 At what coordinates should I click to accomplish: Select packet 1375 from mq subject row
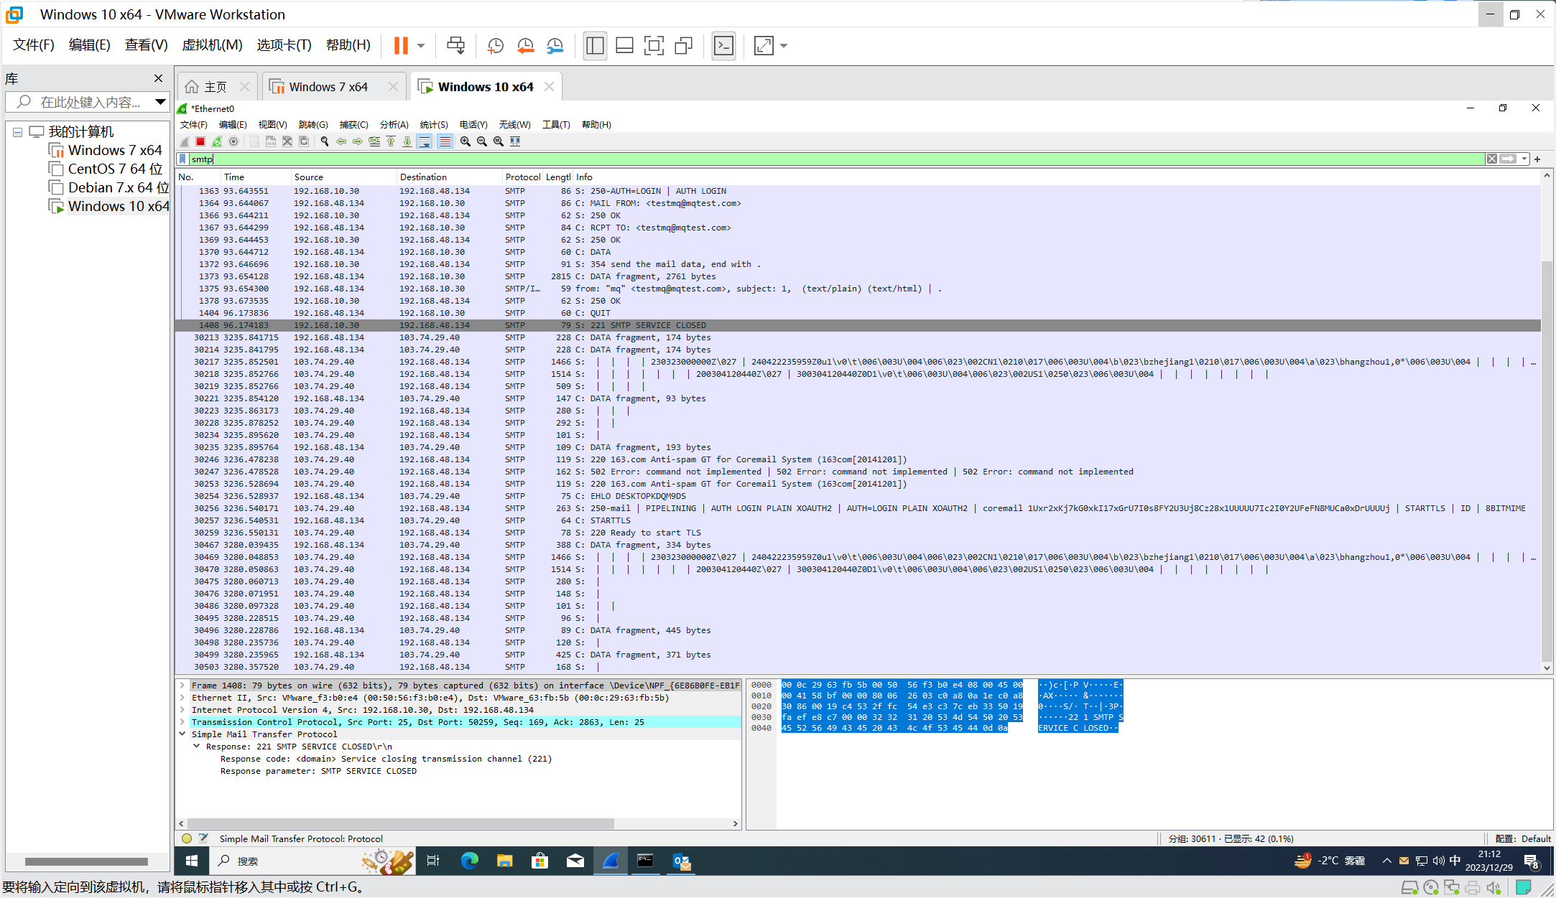(x=858, y=289)
